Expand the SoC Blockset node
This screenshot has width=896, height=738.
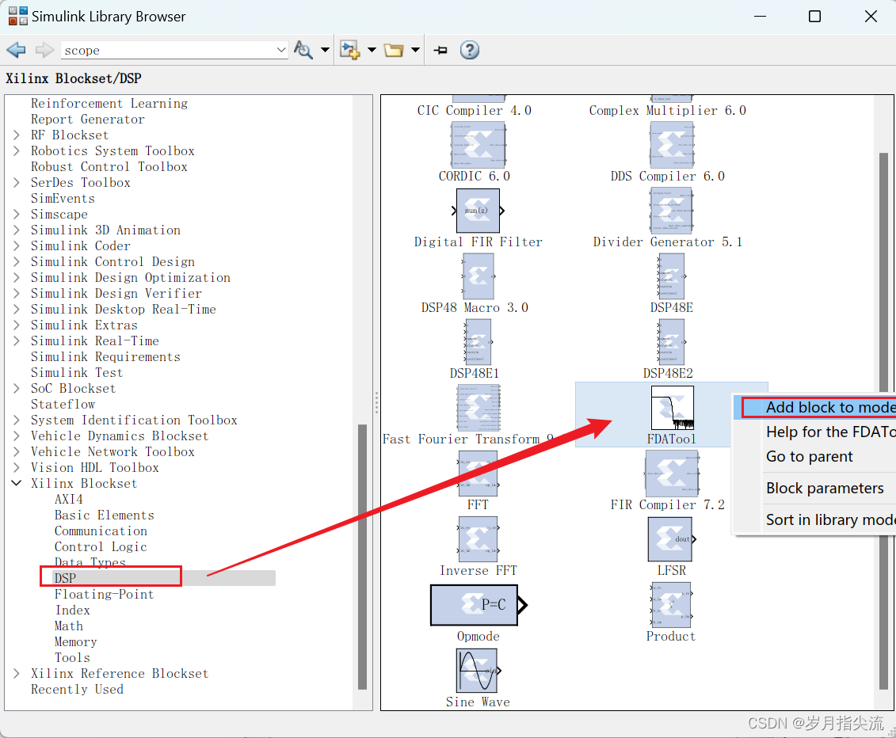coord(17,389)
